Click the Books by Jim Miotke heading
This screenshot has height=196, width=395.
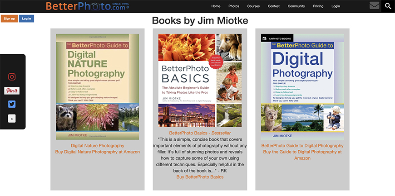pyautogui.click(x=200, y=21)
